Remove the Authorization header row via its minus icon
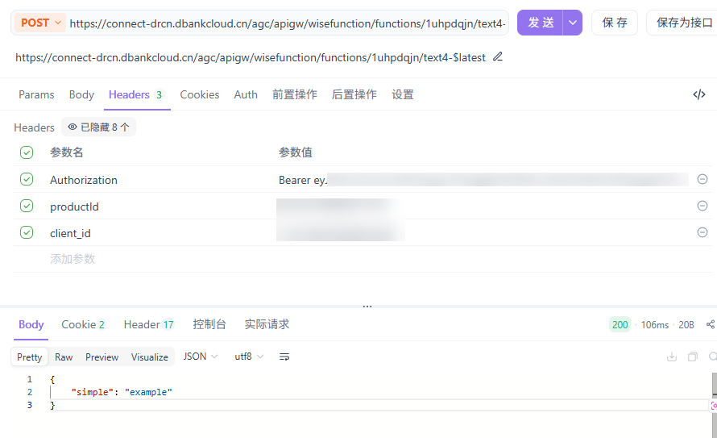717x438 pixels. tap(702, 180)
